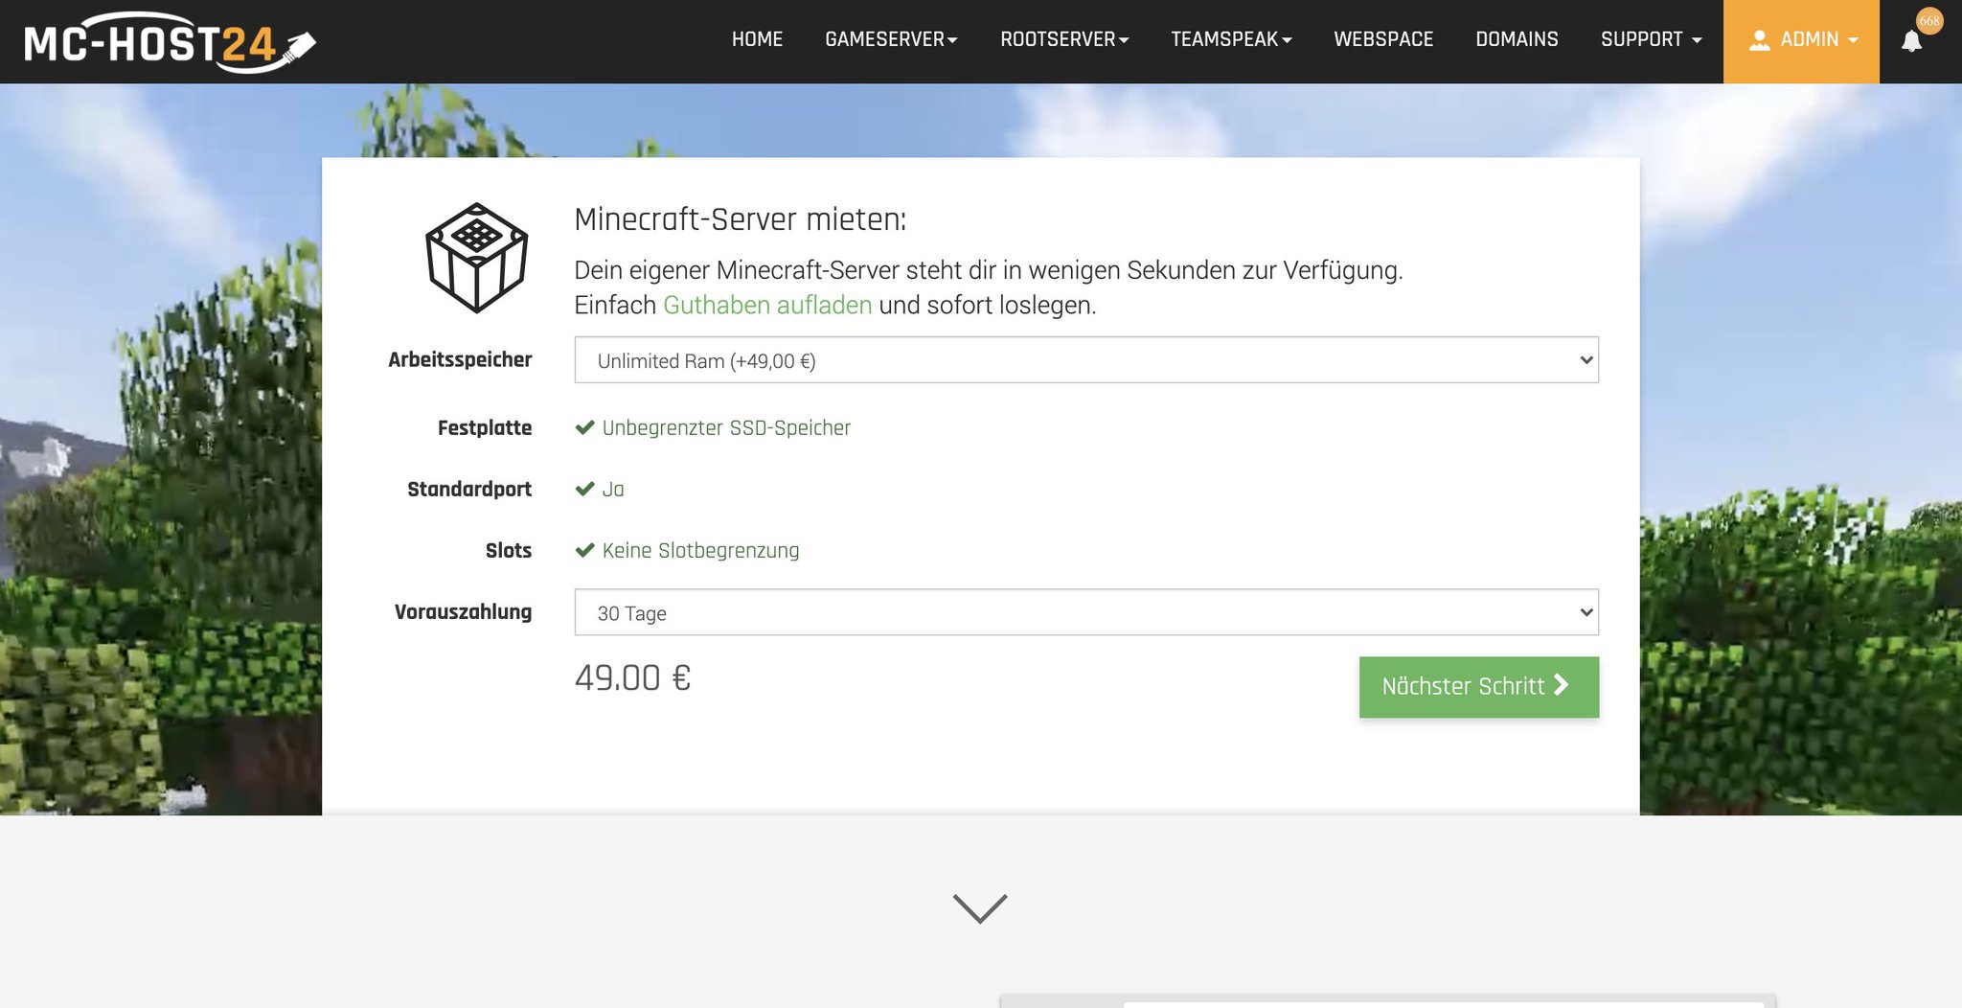Click the Standardport Ja value
Screen dimensions: 1962x1008
(x=613, y=490)
